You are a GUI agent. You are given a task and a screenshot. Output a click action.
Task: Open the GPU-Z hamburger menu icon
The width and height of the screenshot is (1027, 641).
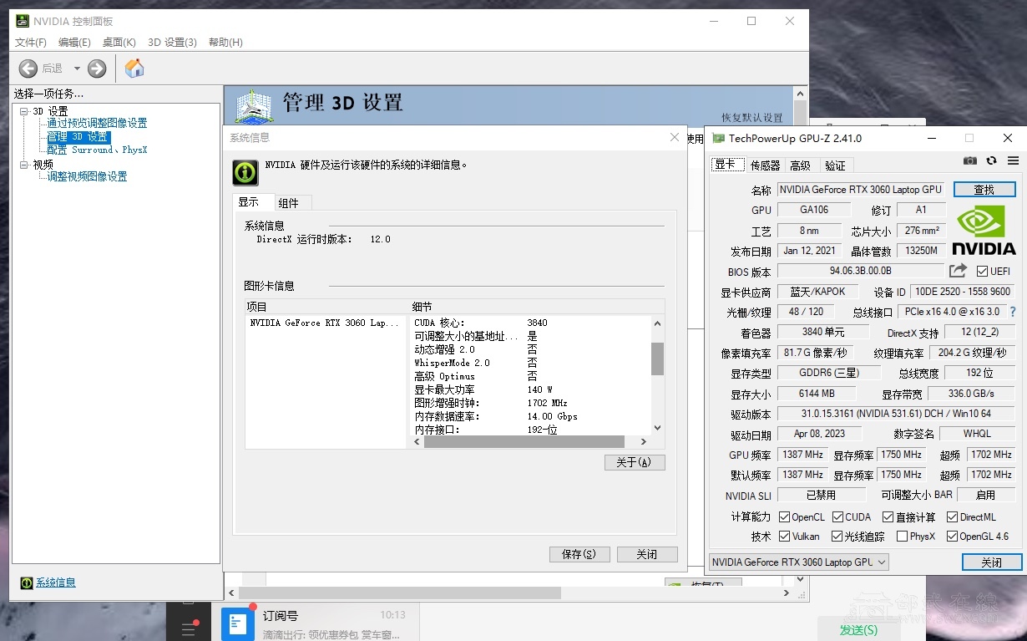(1013, 160)
